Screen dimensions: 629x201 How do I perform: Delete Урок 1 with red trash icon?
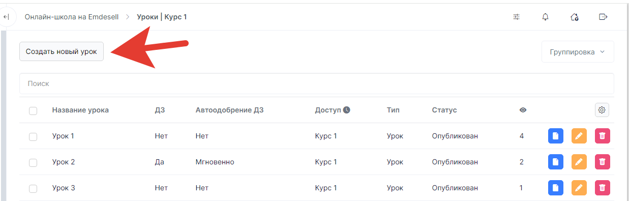(x=603, y=136)
